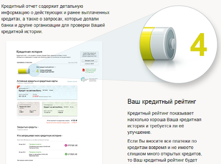
Task: Click the large yellow number 4
Action: click(x=199, y=44)
